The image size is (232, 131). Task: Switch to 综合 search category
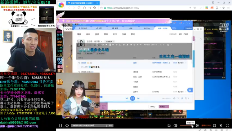pos(79,34)
